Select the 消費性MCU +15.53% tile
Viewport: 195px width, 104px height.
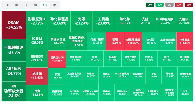click(57, 59)
